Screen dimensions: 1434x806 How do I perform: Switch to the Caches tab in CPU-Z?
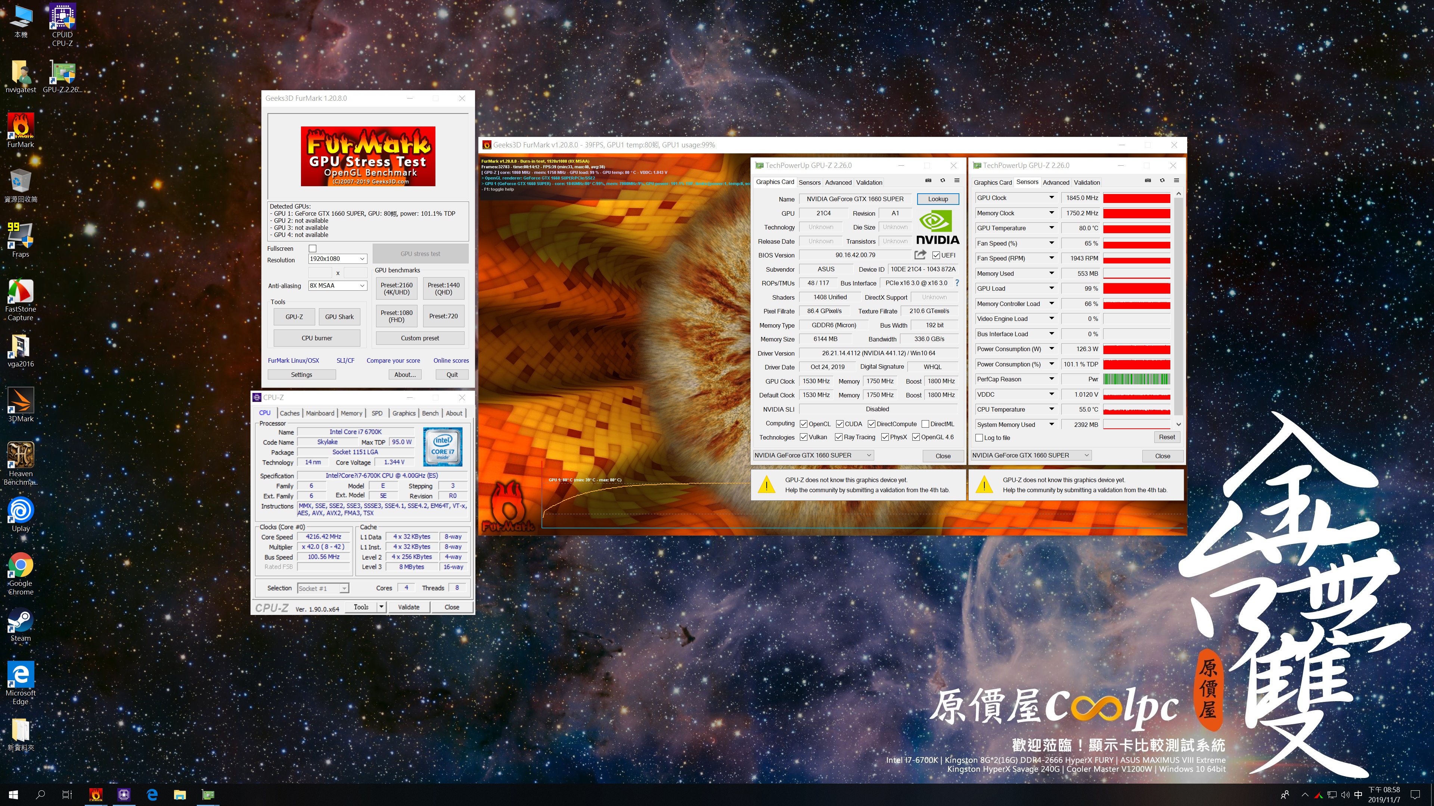tap(289, 413)
